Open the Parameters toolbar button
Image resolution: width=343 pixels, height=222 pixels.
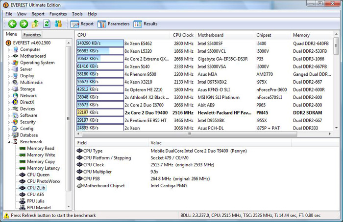[x=114, y=24]
